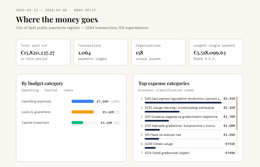
Task: Open the Organisations card
Action: (x=158, y=52)
